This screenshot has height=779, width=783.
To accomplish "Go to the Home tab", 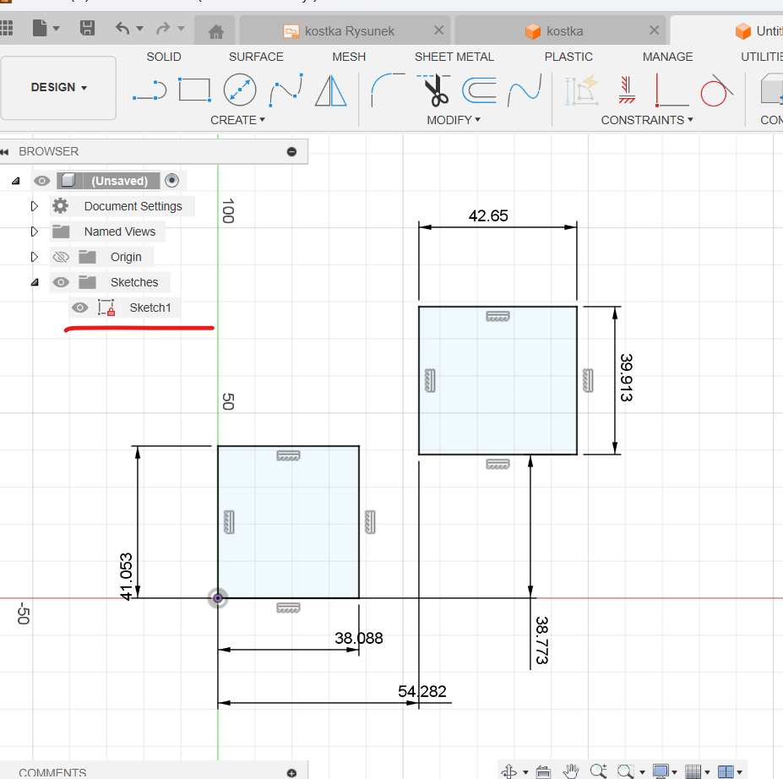I will (216, 31).
